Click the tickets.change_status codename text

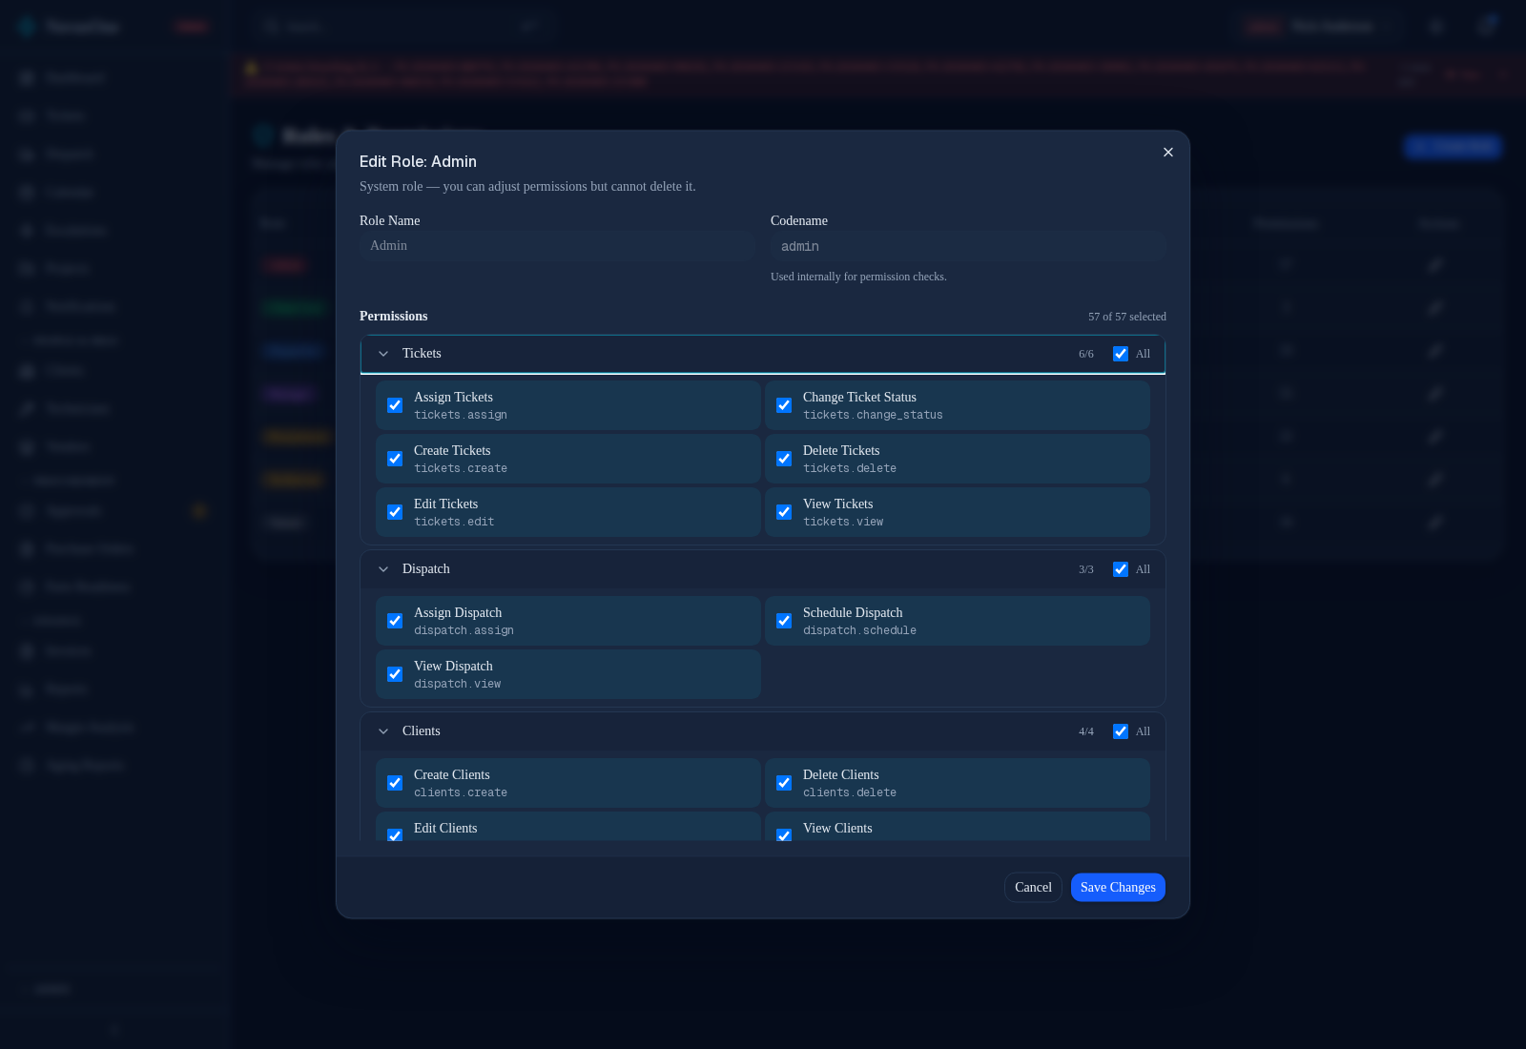[873, 416]
